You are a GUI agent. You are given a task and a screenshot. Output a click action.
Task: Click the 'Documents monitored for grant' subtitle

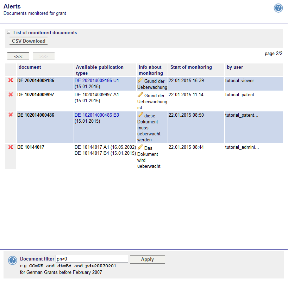(x=35, y=13)
